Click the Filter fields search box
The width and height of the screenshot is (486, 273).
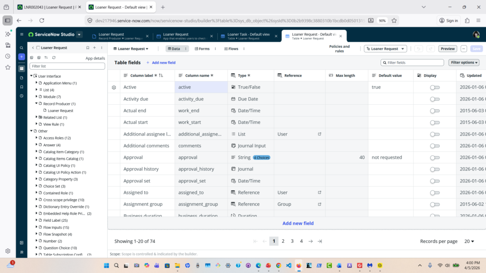coord(413,63)
